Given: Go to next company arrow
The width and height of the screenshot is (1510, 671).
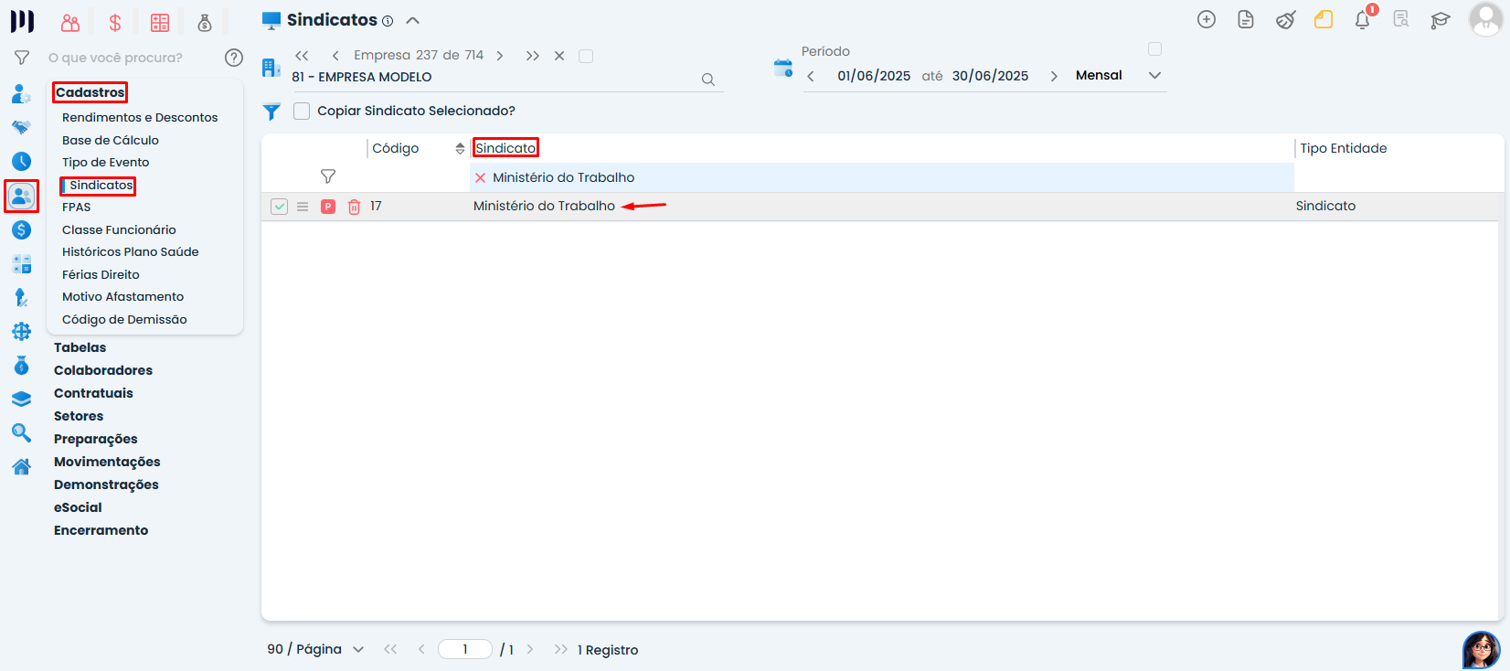Looking at the screenshot, I should (x=500, y=56).
